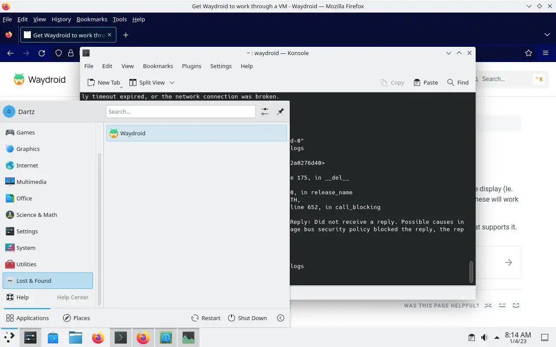This screenshot has width=556, height=347.
Task: Click the Konsole terminal scrollbar
Action: [x=471, y=272]
